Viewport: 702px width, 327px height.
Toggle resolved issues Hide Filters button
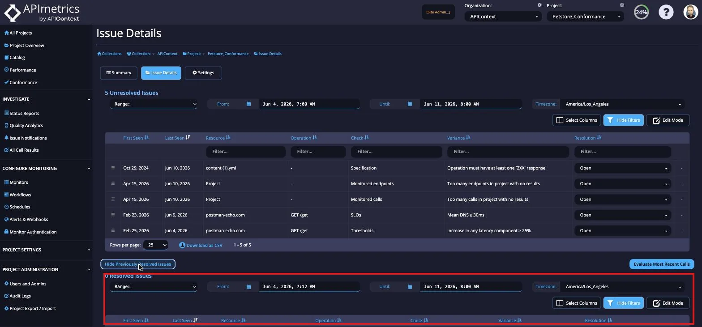pos(623,303)
